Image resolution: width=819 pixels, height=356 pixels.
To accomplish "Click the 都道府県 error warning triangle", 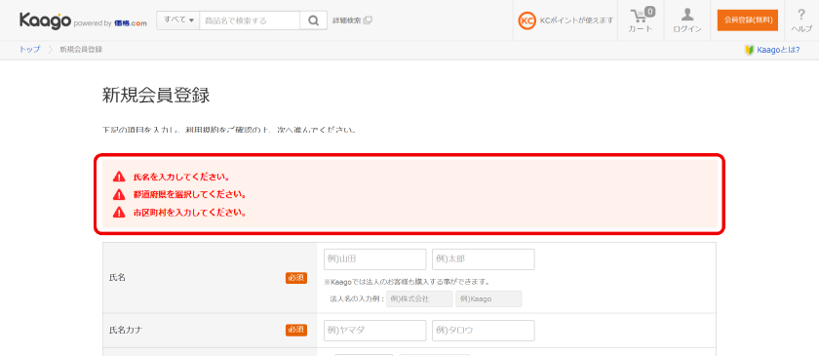I will 119,194.
